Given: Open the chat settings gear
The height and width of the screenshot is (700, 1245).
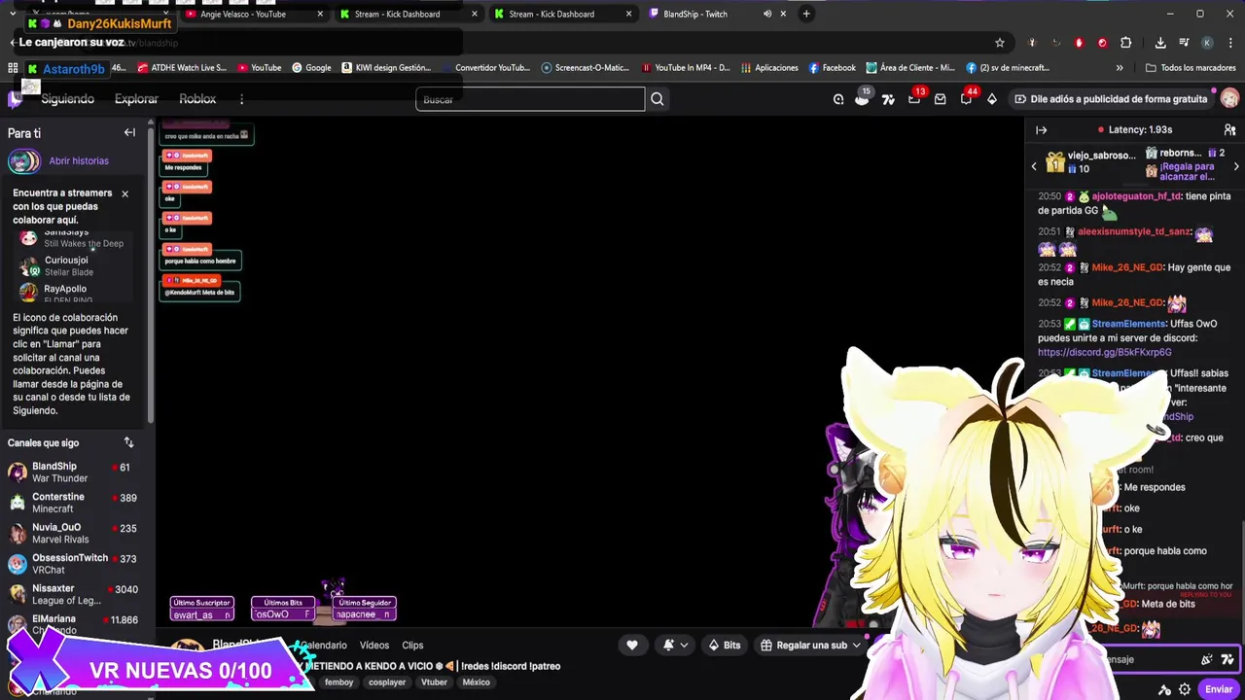Looking at the screenshot, I should [x=1185, y=689].
